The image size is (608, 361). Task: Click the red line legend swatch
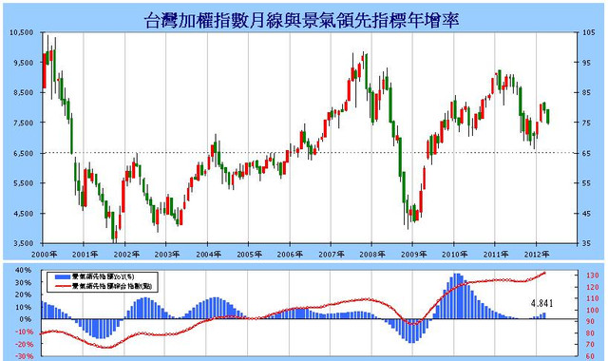pos(63,287)
